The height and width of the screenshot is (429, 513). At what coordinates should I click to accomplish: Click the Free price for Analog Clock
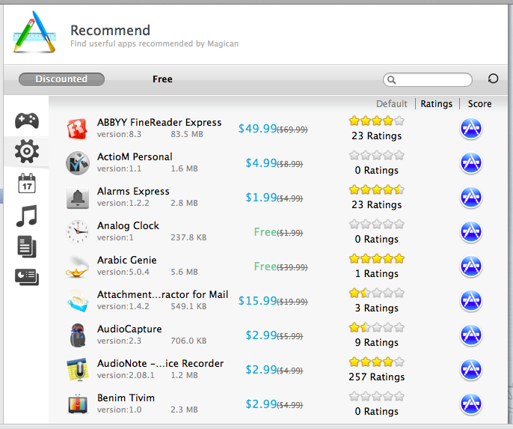pyautogui.click(x=265, y=232)
